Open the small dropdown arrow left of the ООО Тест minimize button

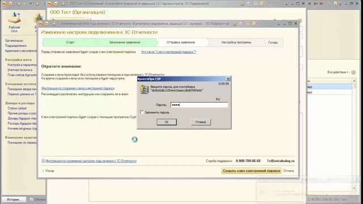[x=286, y=4]
